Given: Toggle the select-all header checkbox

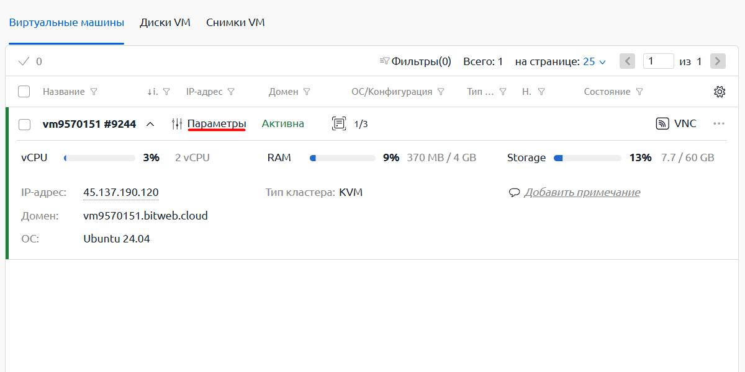Looking at the screenshot, I should (x=24, y=92).
